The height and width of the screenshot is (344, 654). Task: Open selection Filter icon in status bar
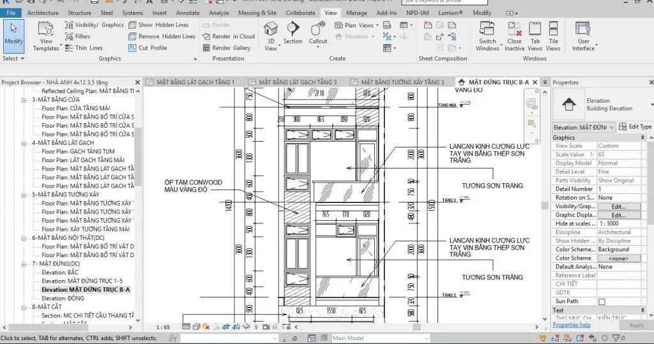(616, 338)
